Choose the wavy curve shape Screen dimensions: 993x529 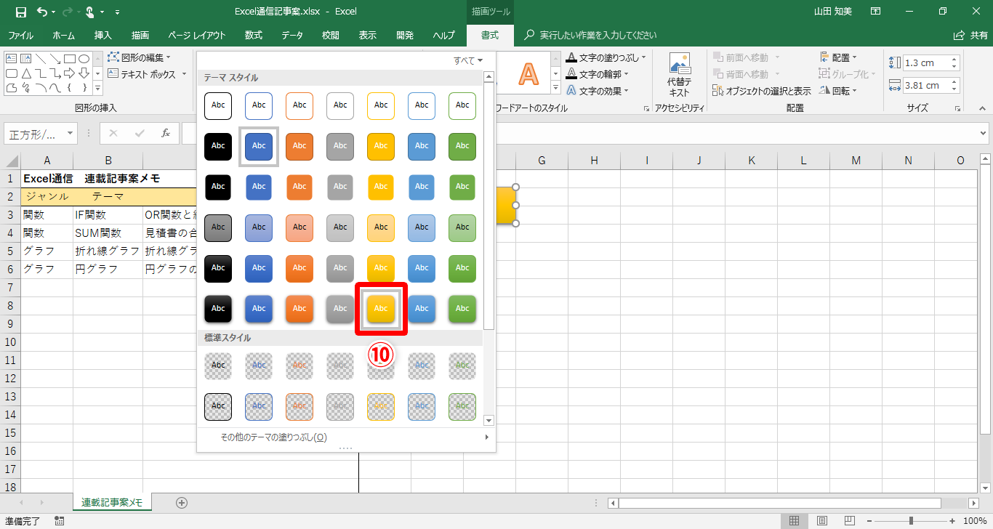(55, 88)
